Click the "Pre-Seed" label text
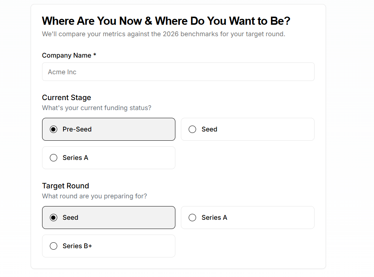This screenshot has width=374, height=277. (77, 129)
